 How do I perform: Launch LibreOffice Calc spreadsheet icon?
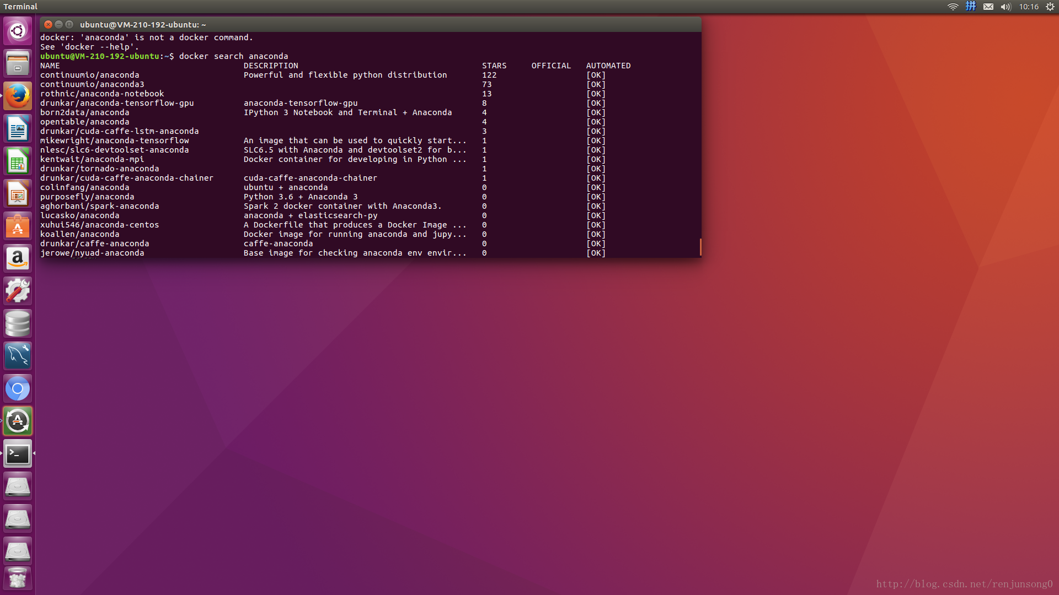coord(18,161)
